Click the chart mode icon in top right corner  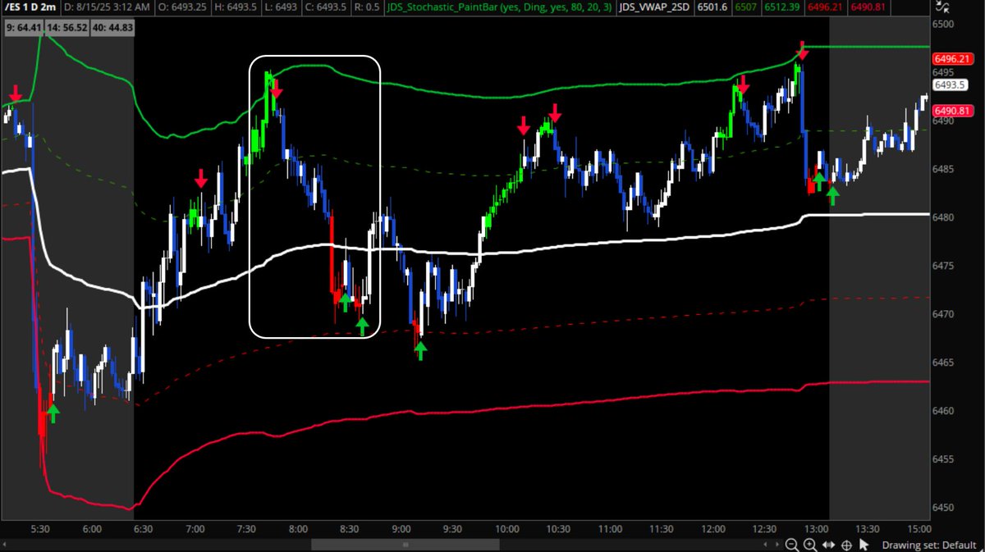pos(941,8)
